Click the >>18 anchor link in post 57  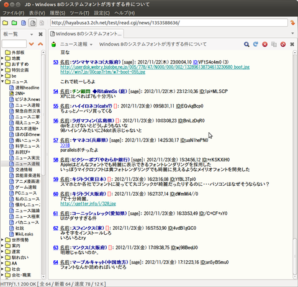(65, 145)
